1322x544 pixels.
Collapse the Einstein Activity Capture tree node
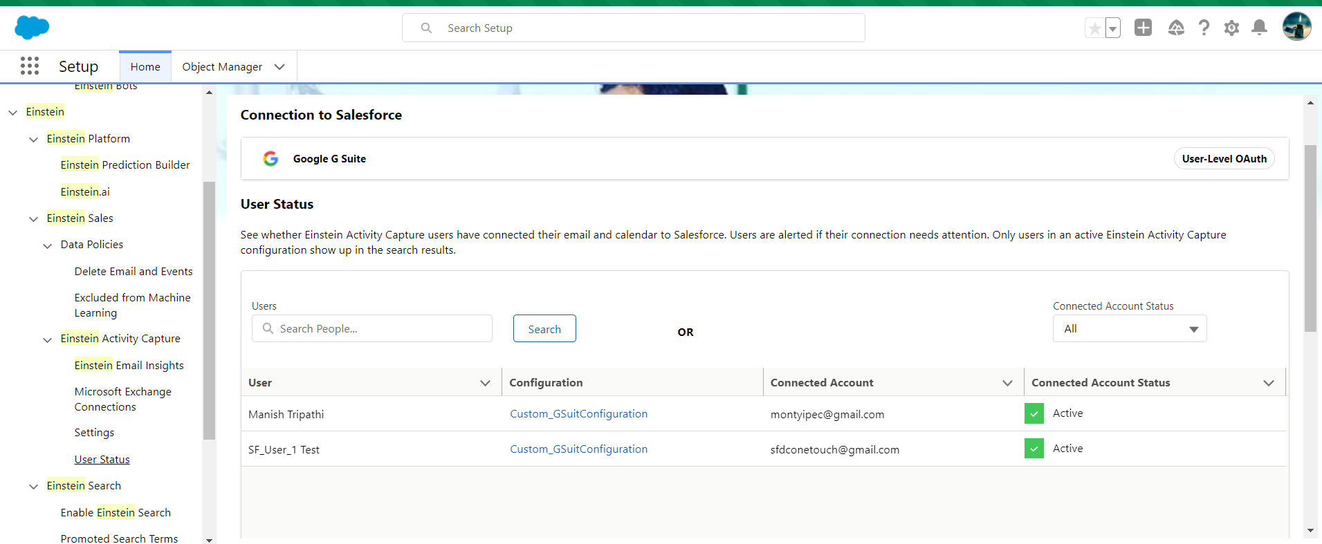coord(48,339)
